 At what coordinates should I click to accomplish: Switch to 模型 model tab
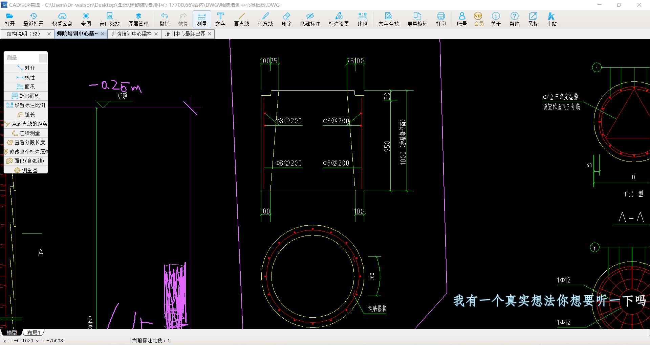12,332
